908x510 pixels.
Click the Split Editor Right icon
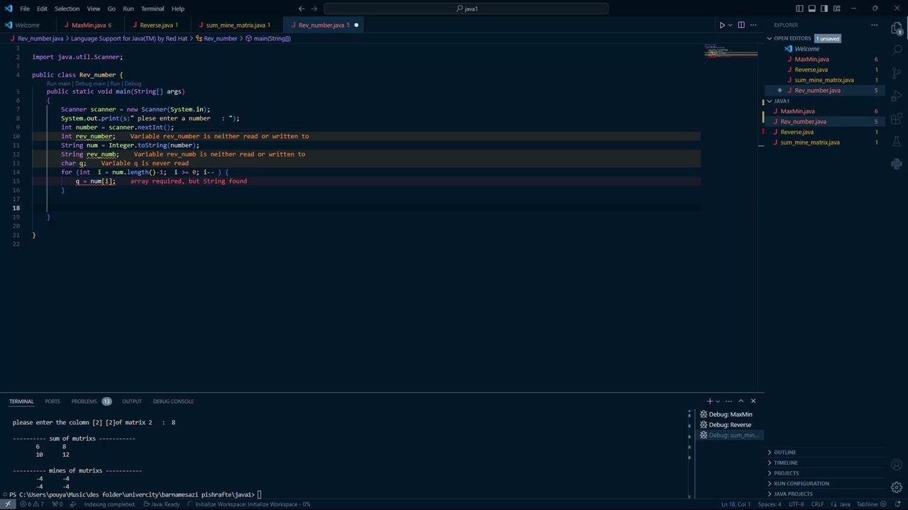pyautogui.click(x=741, y=25)
